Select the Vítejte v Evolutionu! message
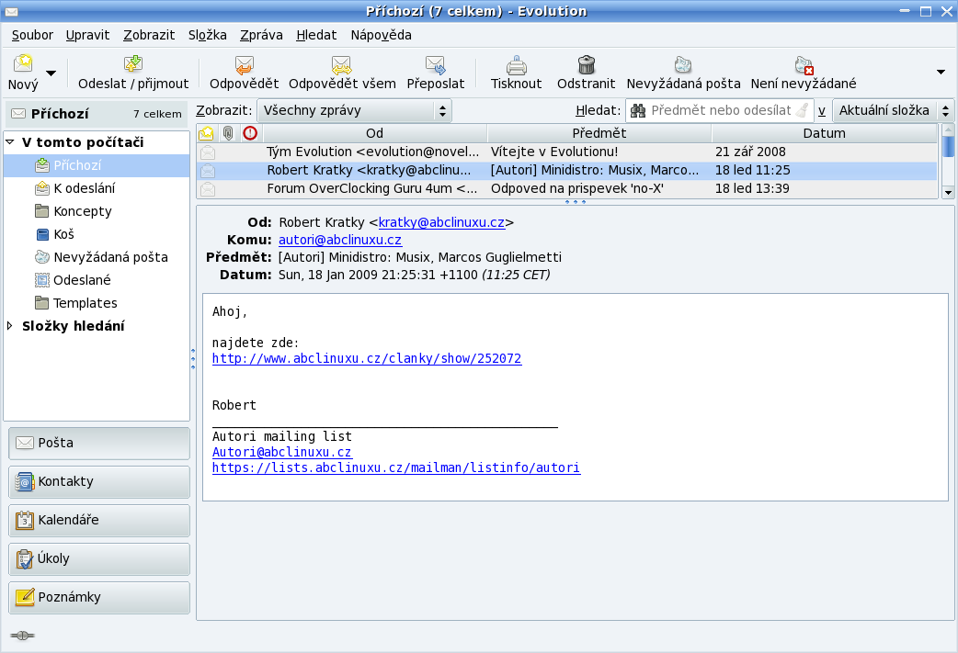This screenshot has width=958, height=653. click(567, 152)
